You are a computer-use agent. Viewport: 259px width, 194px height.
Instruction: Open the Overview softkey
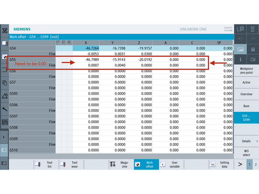(x=246, y=94)
